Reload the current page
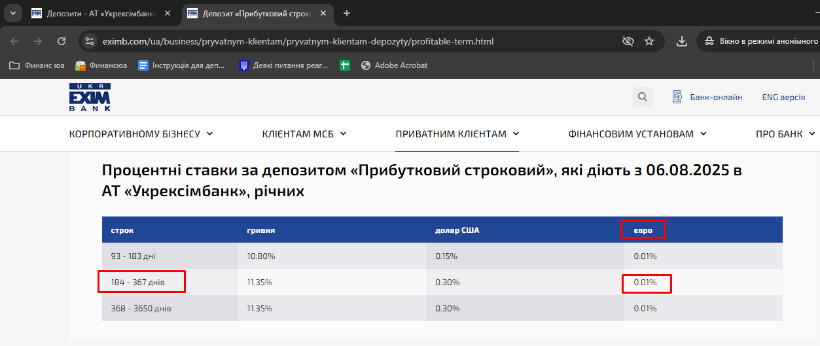This screenshot has width=820, height=346. 62,41
